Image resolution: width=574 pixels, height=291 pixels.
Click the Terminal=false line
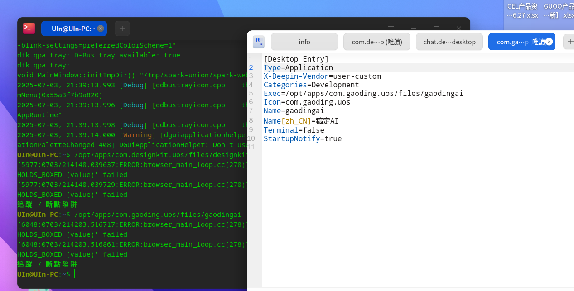[294, 130]
